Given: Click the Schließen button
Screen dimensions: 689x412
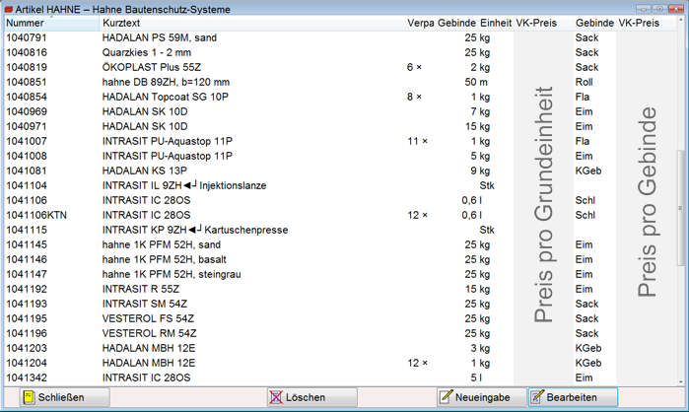Looking at the screenshot, I should point(65,397).
